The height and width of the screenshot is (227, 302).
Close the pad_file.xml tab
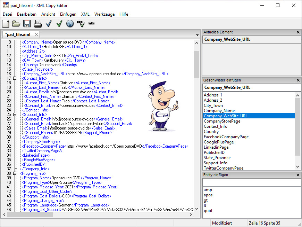(36, 34)
